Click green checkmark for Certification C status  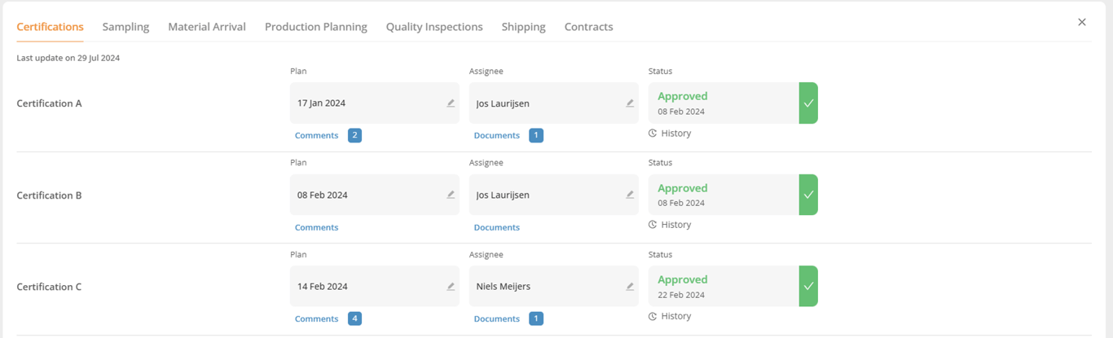pos(808,287)
